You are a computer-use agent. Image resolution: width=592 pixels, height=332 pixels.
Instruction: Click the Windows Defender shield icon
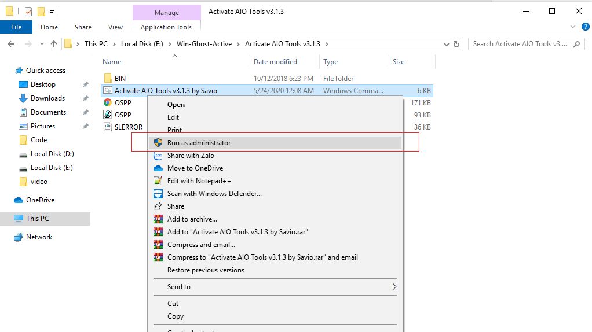tap(158, 194)
